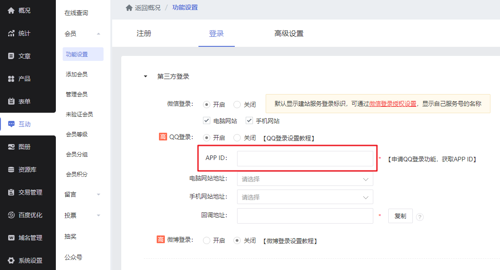Enable 微信登录 with 开启 radio
Image resolution: width=500 pixels, height=270 pixels.
[x=207, y=105]
